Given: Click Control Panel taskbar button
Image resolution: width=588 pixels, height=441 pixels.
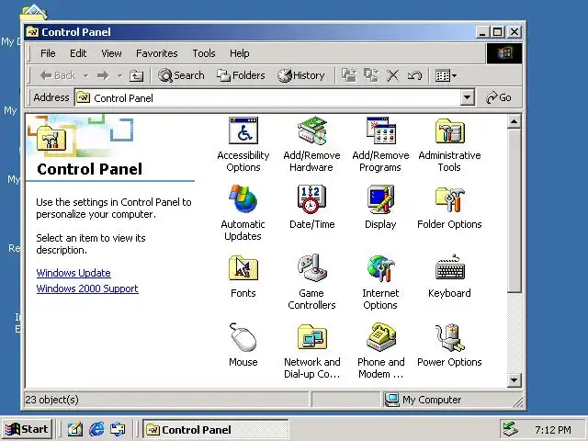Looking at the screenshot, I should point(215,429).
